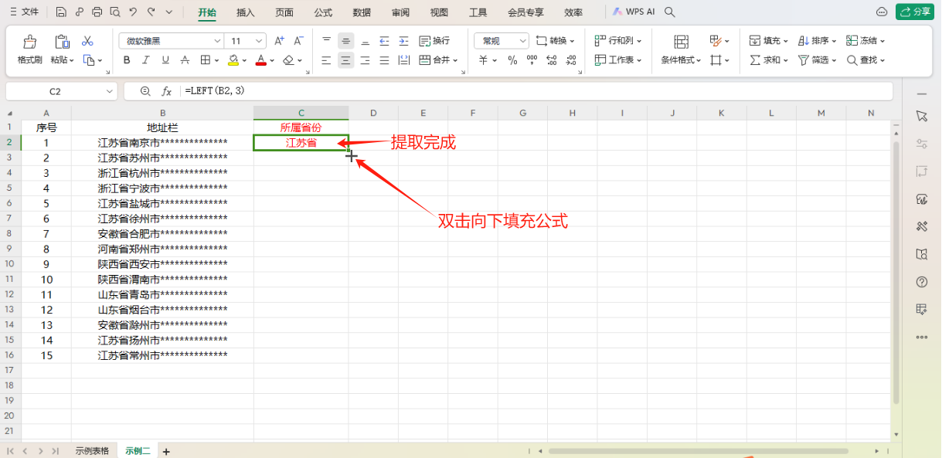Apply thousands separator (000) format
Screen dimensions: 942x458
(x=532, y=59)
